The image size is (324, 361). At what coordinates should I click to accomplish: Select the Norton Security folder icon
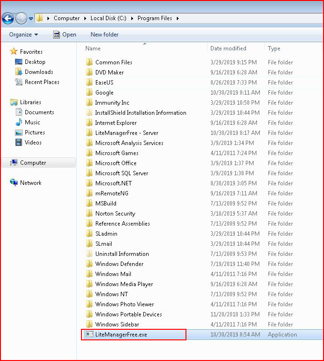89,214
